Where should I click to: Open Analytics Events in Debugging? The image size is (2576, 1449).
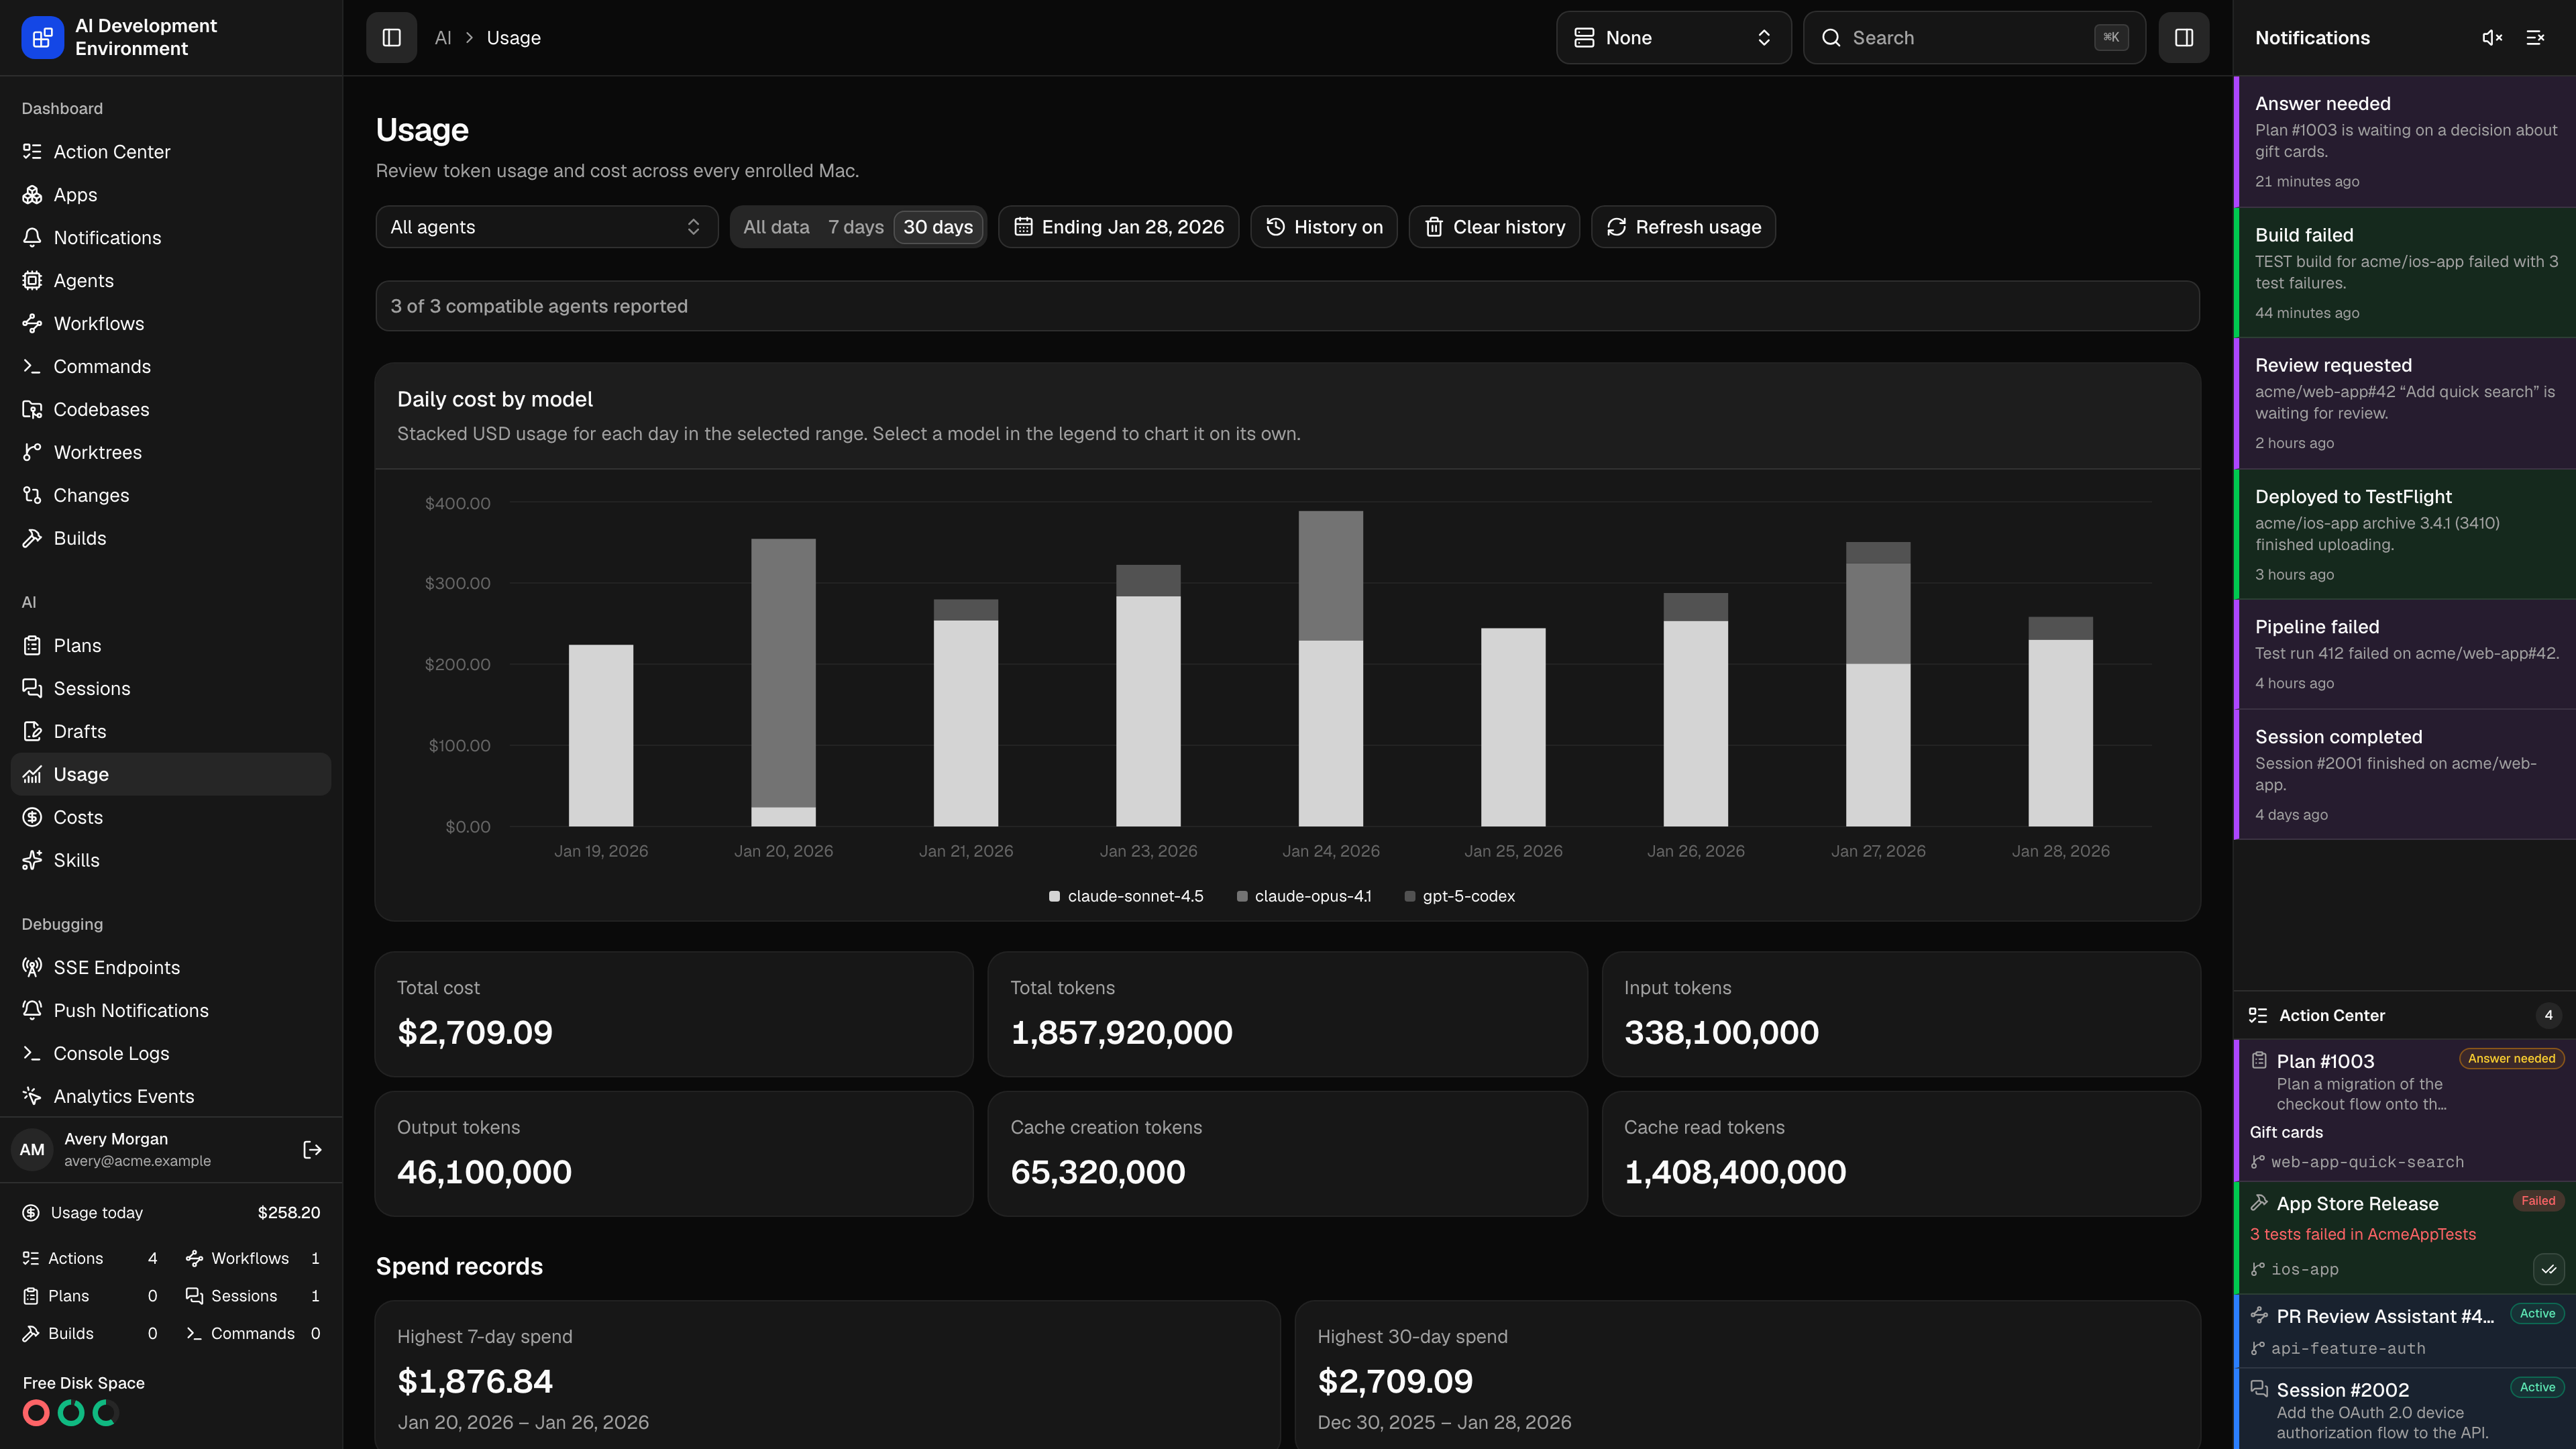[170, 1097]
